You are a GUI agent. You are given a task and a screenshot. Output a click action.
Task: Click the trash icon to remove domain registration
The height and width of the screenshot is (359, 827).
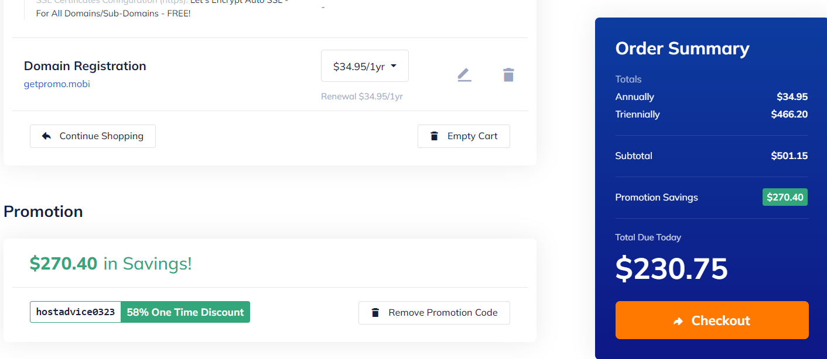point(508,75)
